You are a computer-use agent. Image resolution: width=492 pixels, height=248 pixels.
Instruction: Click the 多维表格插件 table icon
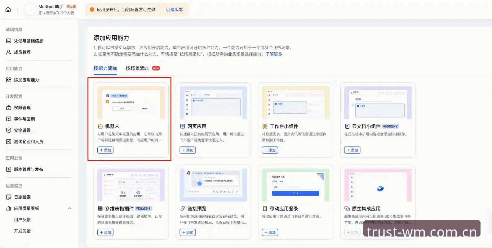pos(100,209)
